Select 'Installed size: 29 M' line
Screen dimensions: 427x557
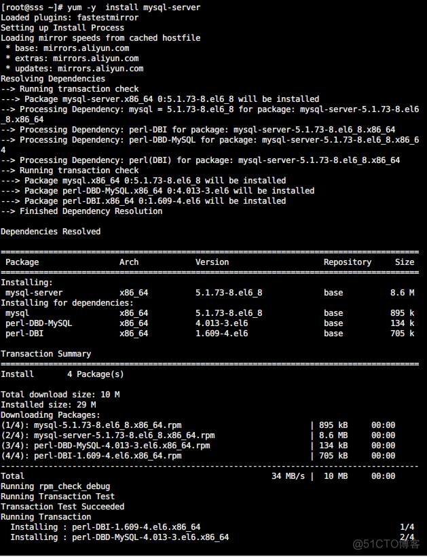click(48, 405)
